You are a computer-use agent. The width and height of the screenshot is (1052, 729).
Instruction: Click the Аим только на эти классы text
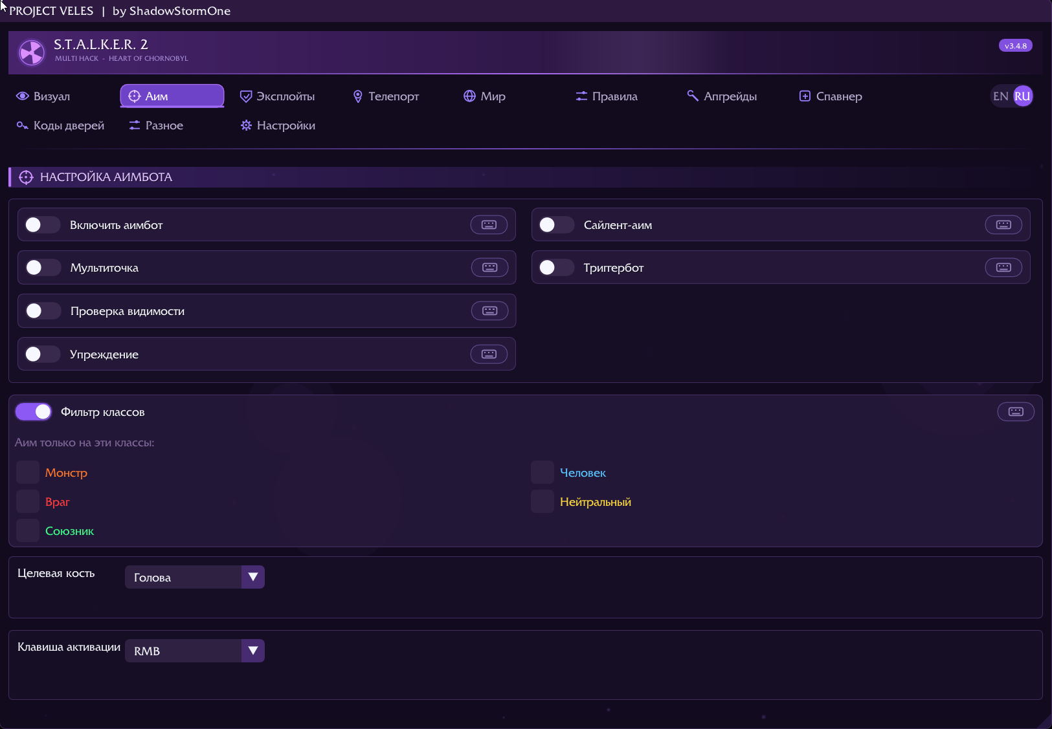click(x=84, y=442)
